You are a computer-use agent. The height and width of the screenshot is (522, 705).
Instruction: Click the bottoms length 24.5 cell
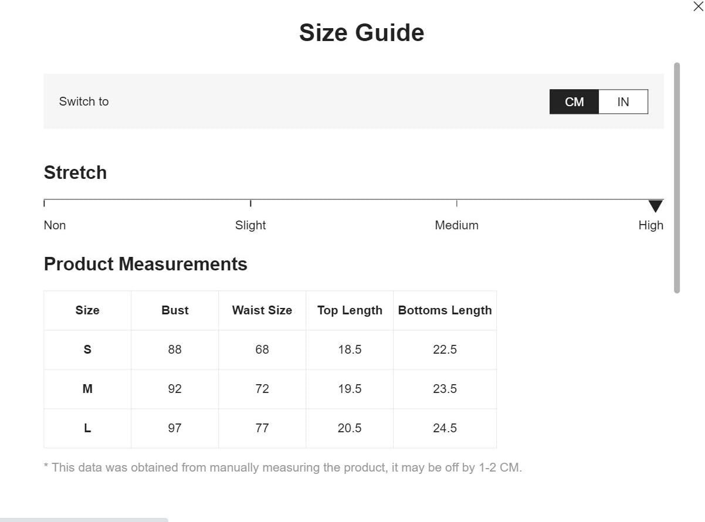tap(445, 428)
